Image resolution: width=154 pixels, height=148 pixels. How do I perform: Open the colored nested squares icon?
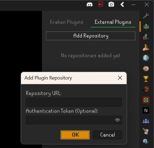(146, 100)
